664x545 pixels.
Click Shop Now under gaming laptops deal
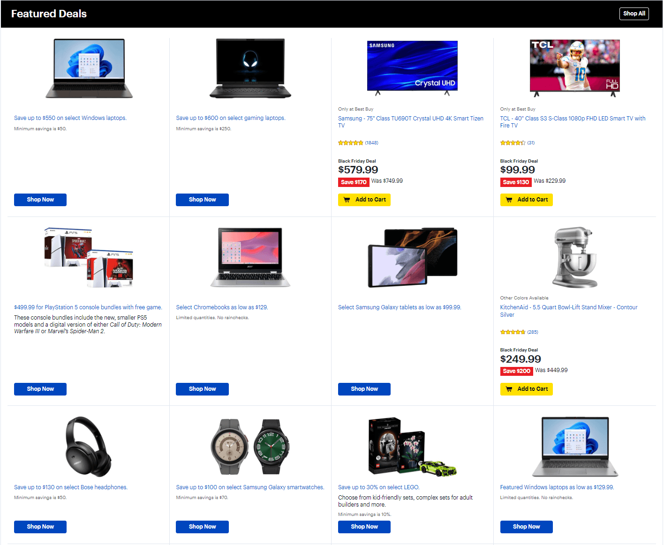point(202,200)
